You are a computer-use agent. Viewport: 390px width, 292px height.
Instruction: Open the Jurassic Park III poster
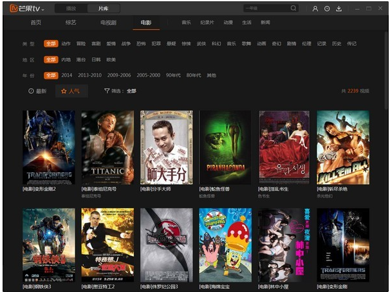[x=167, y=245]
